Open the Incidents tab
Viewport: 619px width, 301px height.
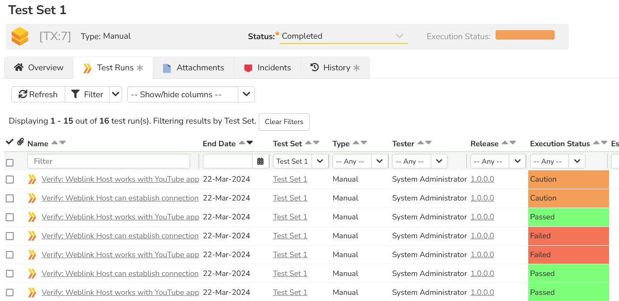(267, 67)
